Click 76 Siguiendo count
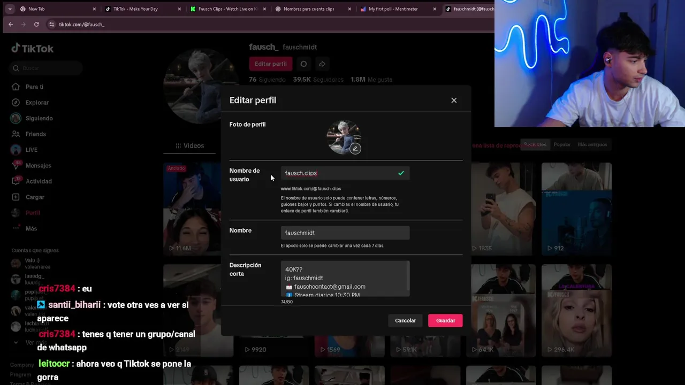The width and height of the screenshot is (685, 385). tap(267, 79)
